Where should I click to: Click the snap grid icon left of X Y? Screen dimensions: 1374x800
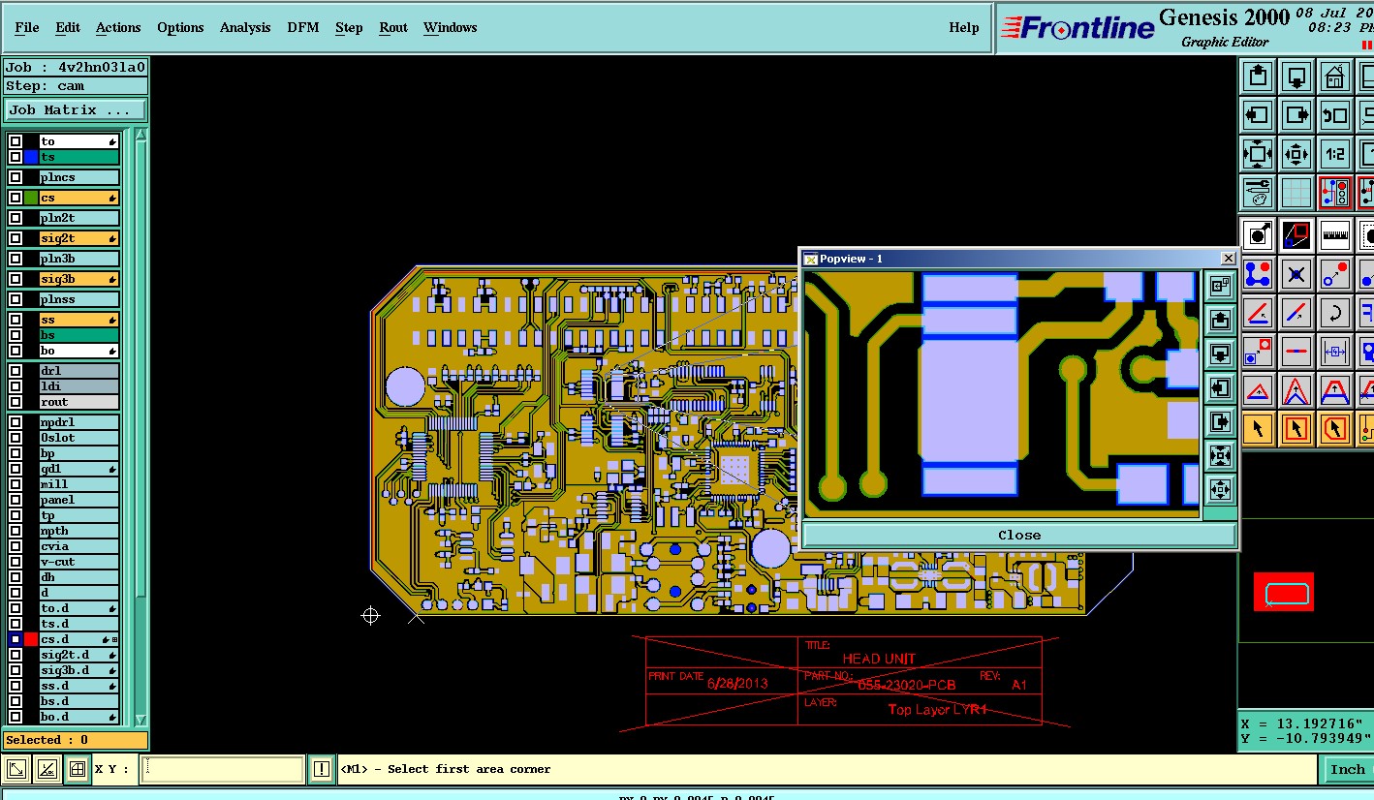78,770
